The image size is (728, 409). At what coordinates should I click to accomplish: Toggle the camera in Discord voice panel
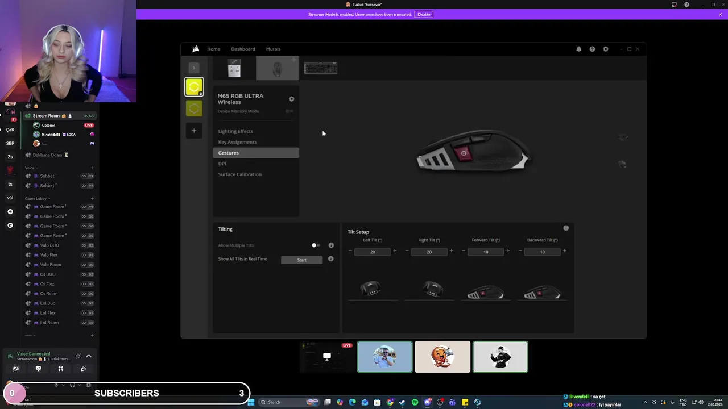[x=16, y=369]
